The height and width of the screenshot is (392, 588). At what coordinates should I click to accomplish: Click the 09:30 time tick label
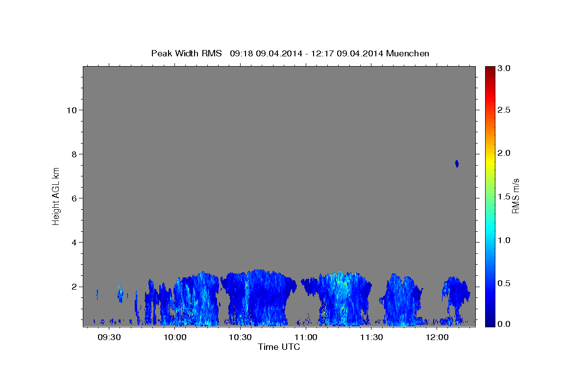109,338
